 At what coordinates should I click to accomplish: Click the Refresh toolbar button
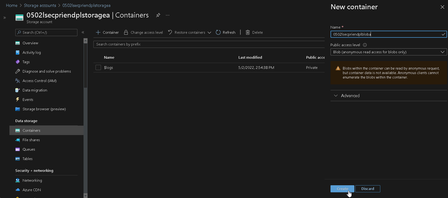(x=226, y=33)
